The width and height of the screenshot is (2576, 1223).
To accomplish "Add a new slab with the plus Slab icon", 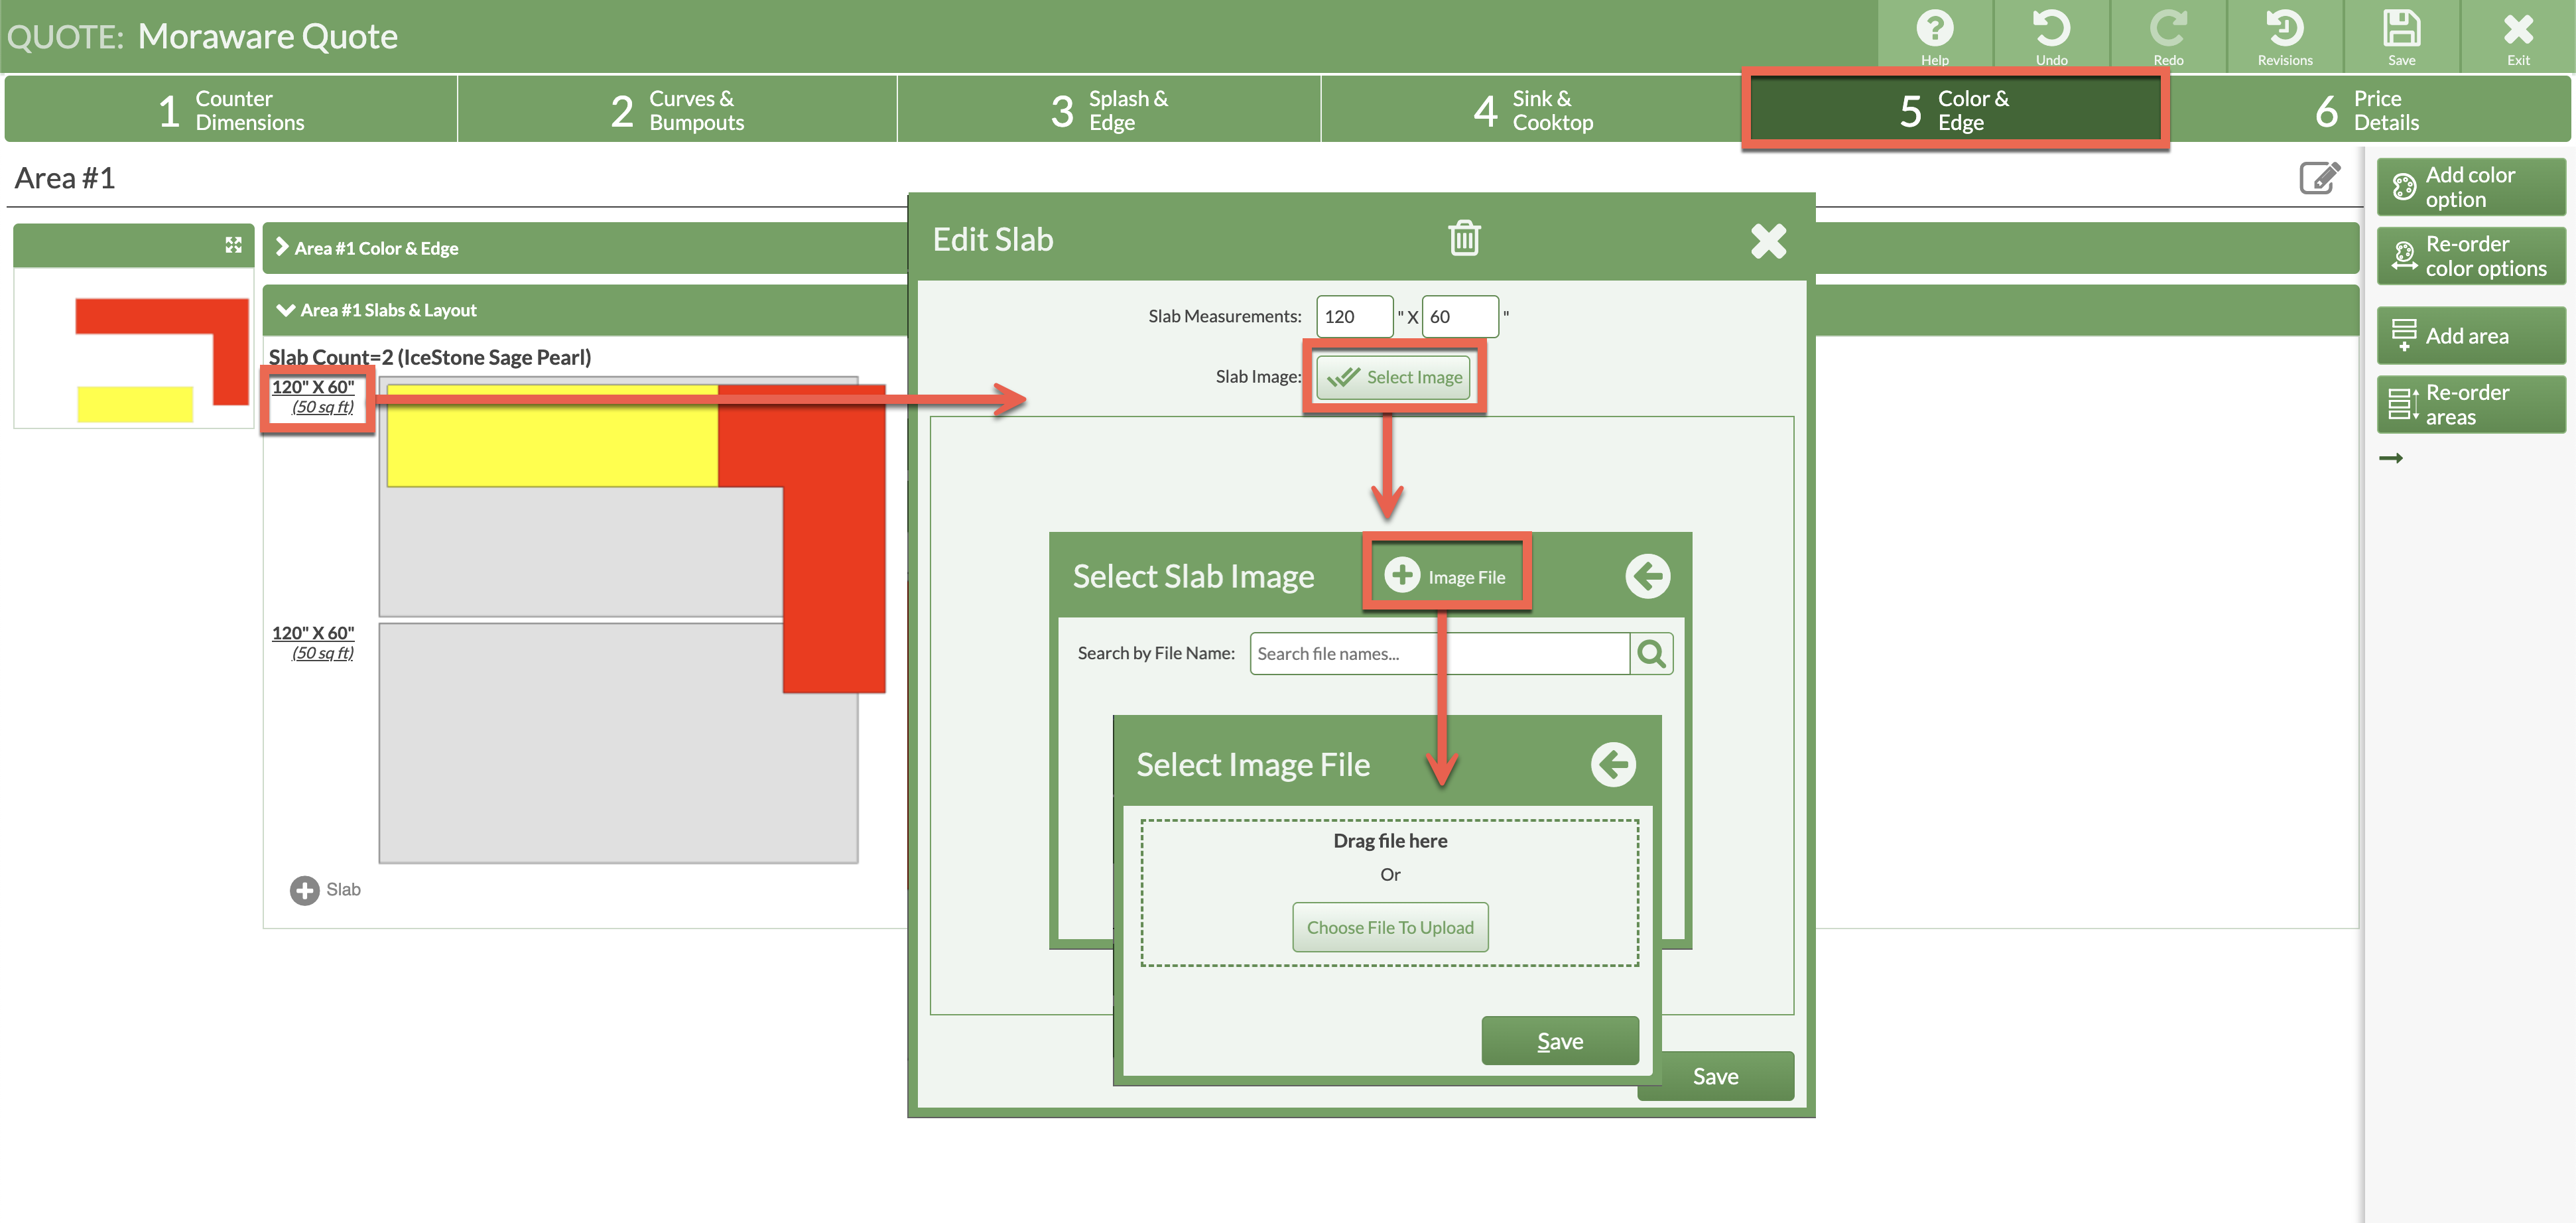I will 305,889.
